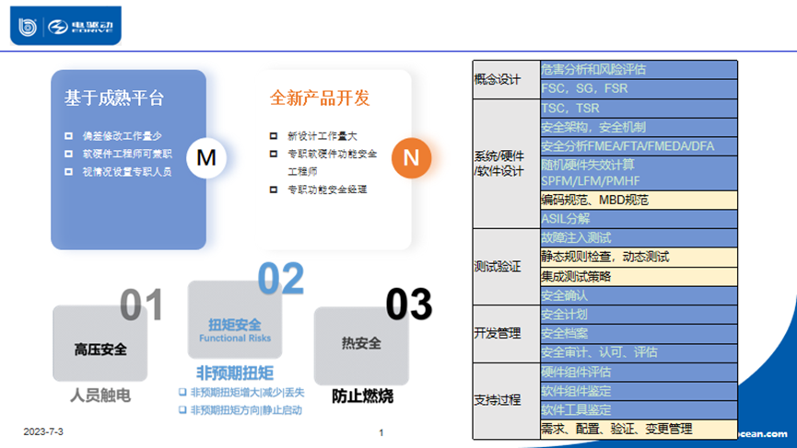Click the checkbox bullet beside 专职功能安全经理
The width and height of the screenshot is (797, 448).
click(273, 190)
